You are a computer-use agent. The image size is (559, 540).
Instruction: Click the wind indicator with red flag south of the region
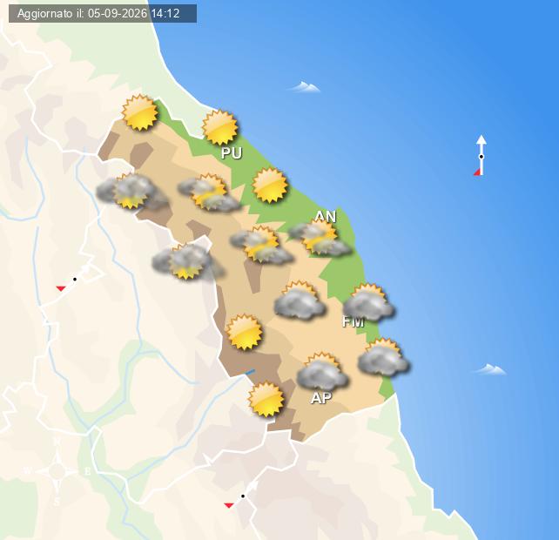click(x=241, y=495)
